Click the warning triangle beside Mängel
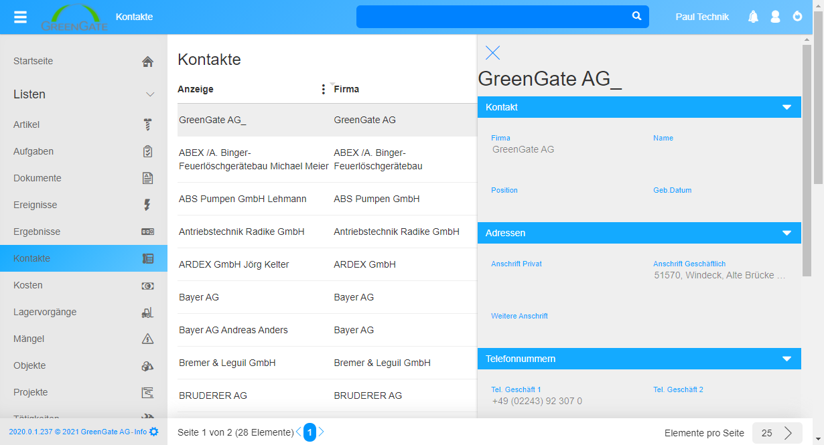Image resolution: width=824 pixels, height=445 pixels. (148, 339)
